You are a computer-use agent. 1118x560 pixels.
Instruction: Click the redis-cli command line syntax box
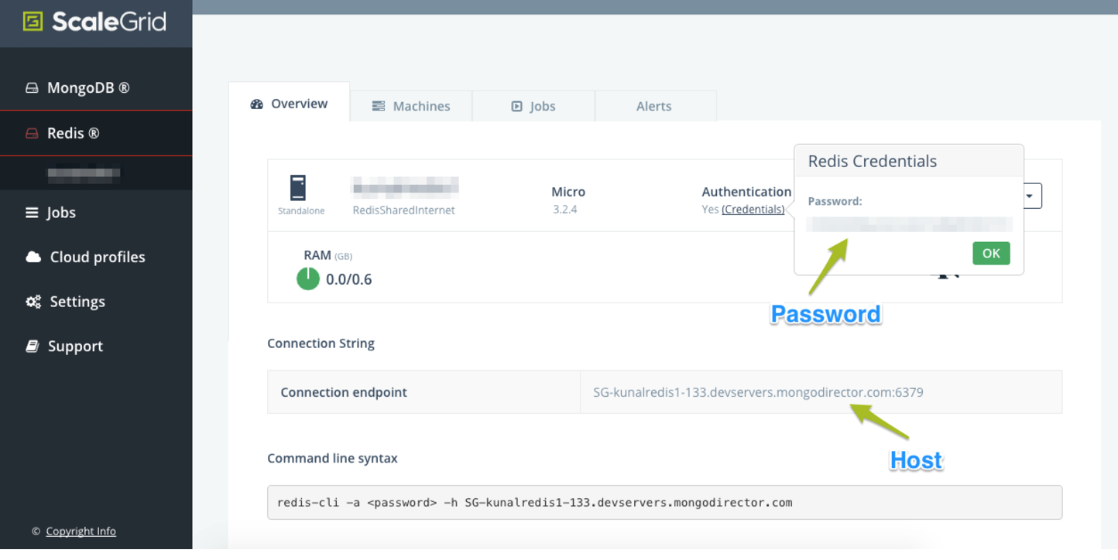point(664,503)
